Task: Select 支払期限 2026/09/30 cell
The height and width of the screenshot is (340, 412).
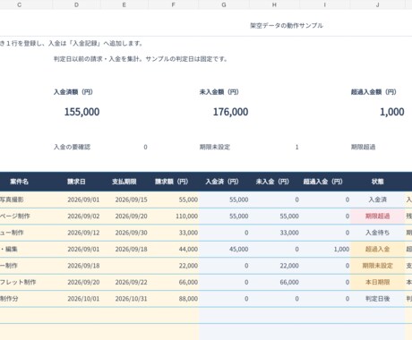Action: (x=124, y=233)
